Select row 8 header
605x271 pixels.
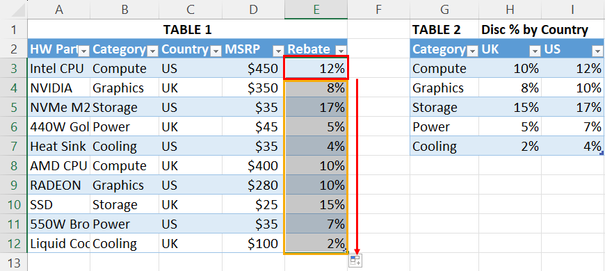(14, 166)
